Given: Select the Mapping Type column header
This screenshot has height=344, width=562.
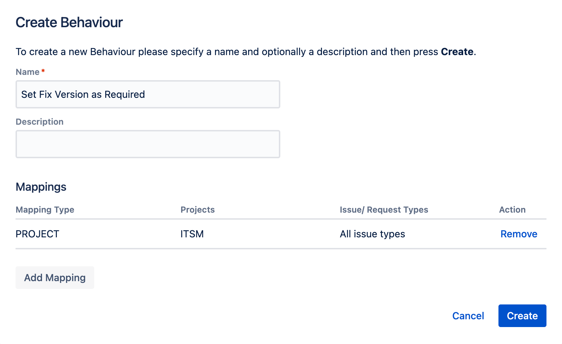Looking at the screenshot, I should 45,210.
